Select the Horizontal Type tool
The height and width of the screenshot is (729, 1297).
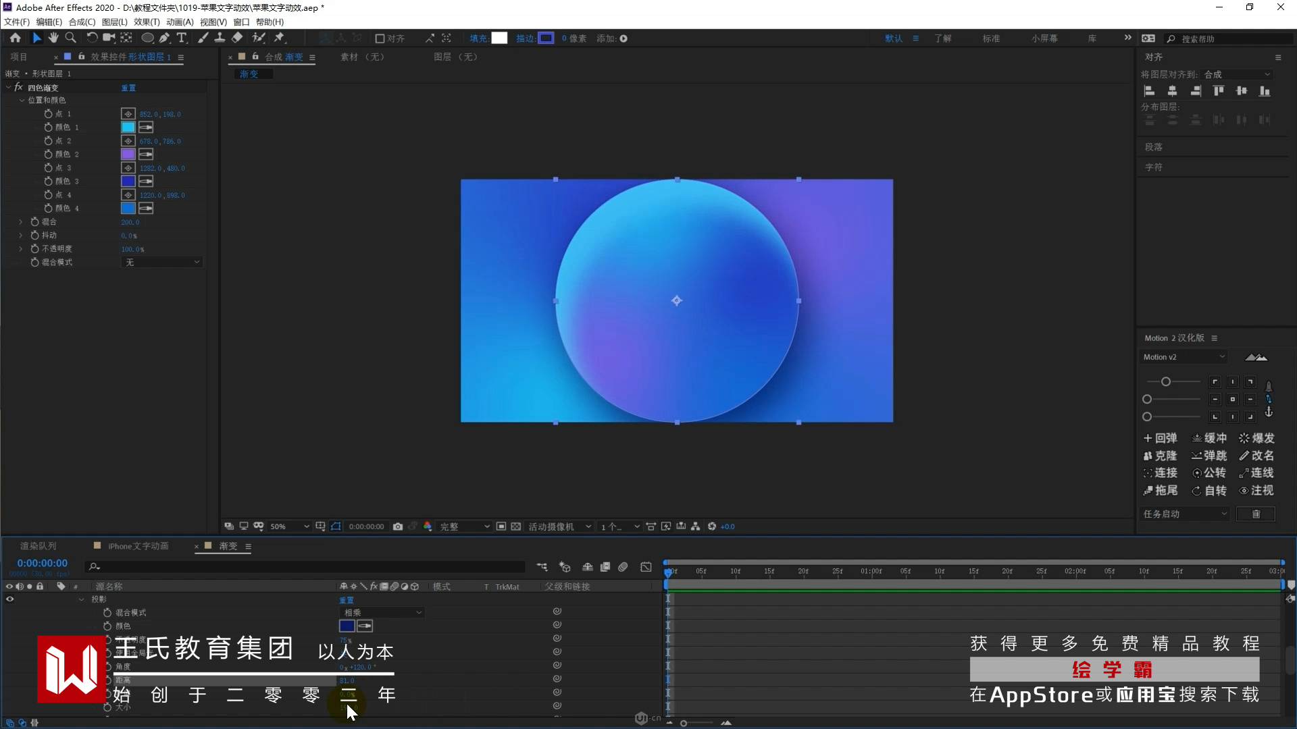(181, 38)
